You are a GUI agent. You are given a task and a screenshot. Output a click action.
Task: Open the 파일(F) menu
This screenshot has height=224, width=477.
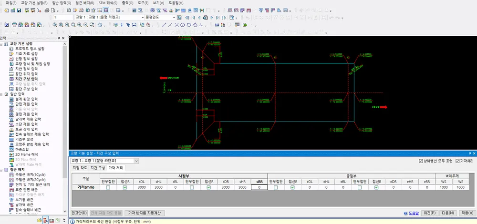pos(11,3)
